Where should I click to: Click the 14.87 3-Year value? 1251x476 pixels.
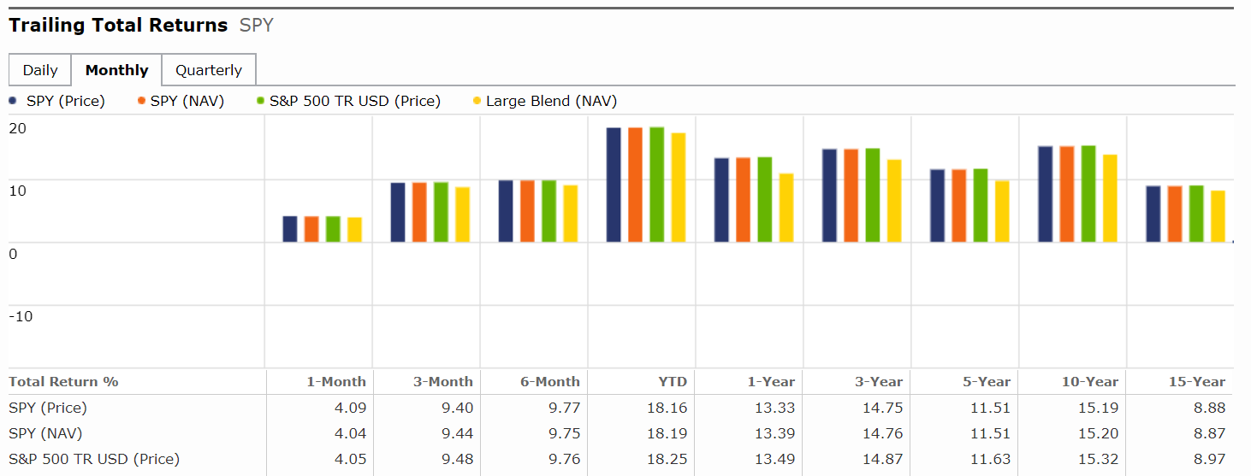(x=883, y=459)
